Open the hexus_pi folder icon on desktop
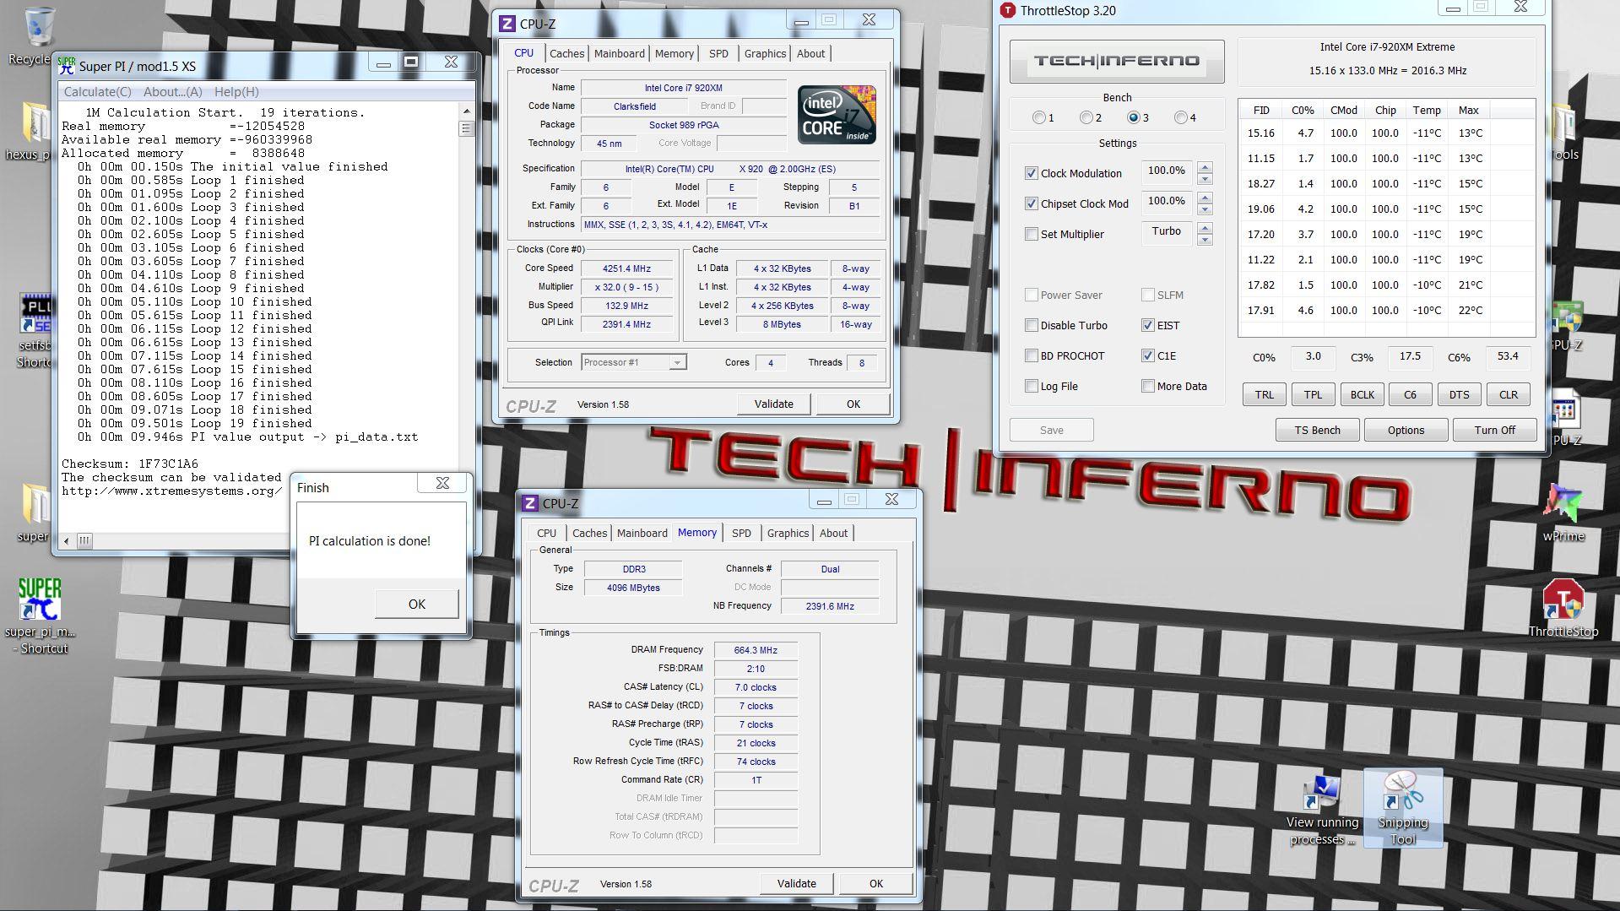This screenshot has height=911, width=1620. [x=35, y=123]
